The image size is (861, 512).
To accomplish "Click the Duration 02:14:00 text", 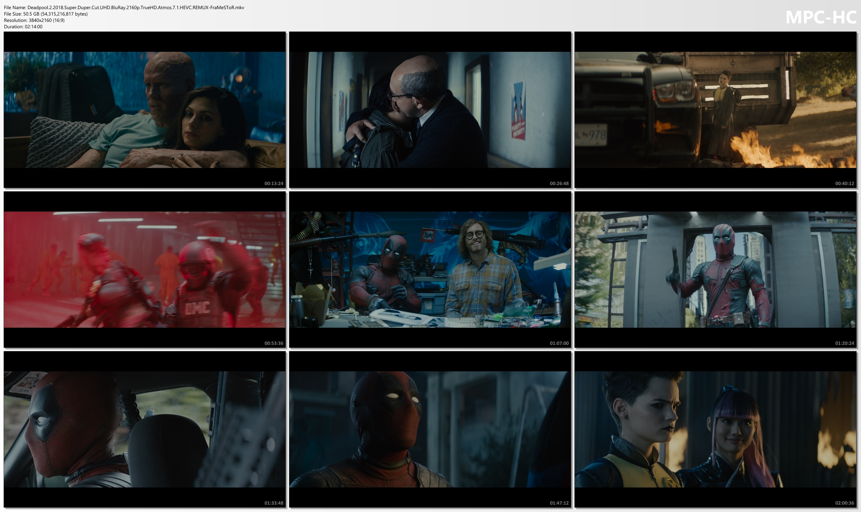I will click(23, 27).
